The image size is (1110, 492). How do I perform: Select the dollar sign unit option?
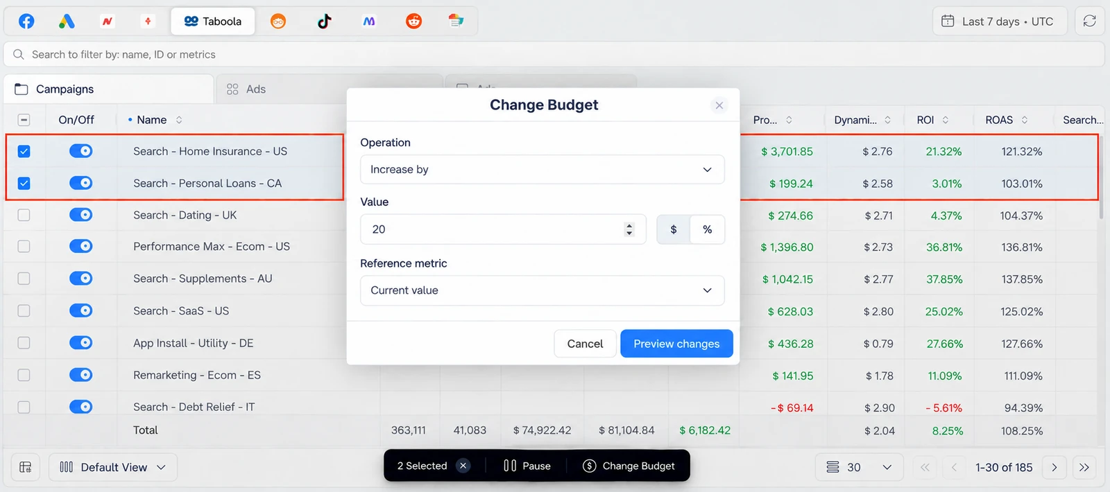(x=674, y=229)
